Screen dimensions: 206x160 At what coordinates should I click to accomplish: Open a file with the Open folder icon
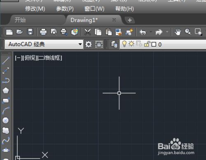click(x=20, y=32)
